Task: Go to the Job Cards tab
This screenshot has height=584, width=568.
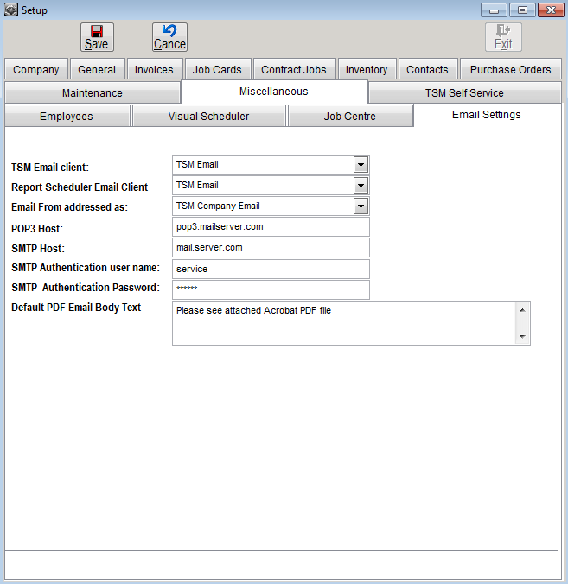Action: pyautogui.click(x=217, y=70)
